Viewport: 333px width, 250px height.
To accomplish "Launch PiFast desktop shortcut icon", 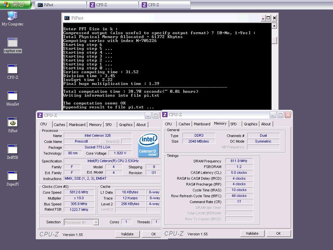I will (x=13, y=125).
